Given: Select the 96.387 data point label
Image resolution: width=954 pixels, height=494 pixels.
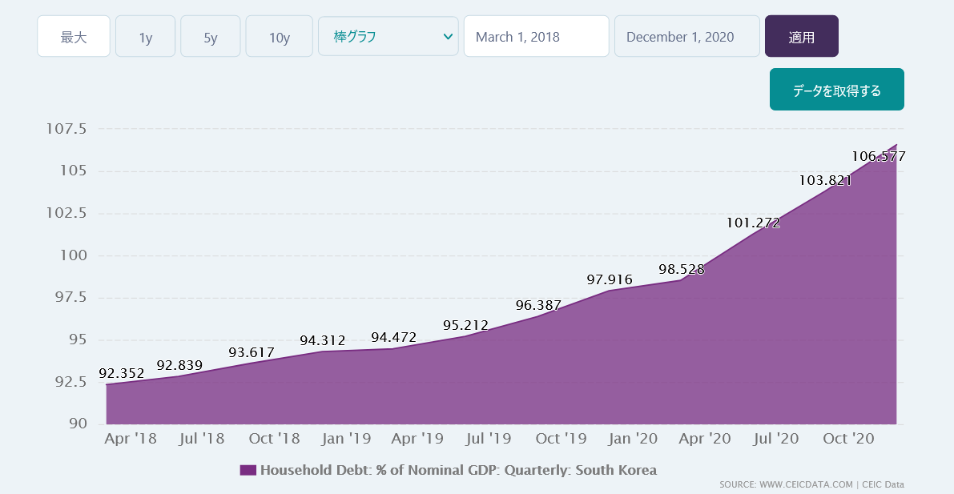Looking at the screenshot, I should [538, 305].
